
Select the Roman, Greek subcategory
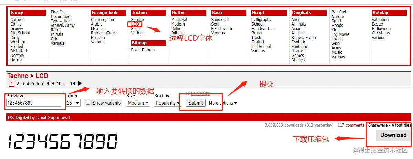[104, 33]
